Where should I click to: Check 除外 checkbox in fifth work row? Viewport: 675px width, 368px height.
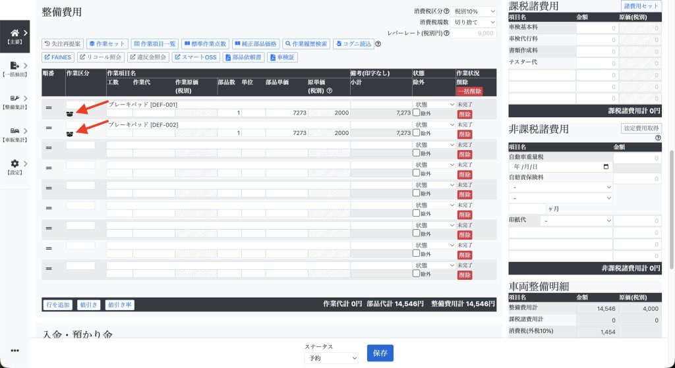(417, 193)
